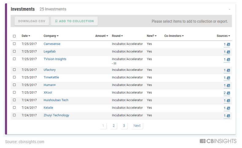Click the source icon for TVision Insights
This screenshot has height=148, width=242.
[228, 60]
